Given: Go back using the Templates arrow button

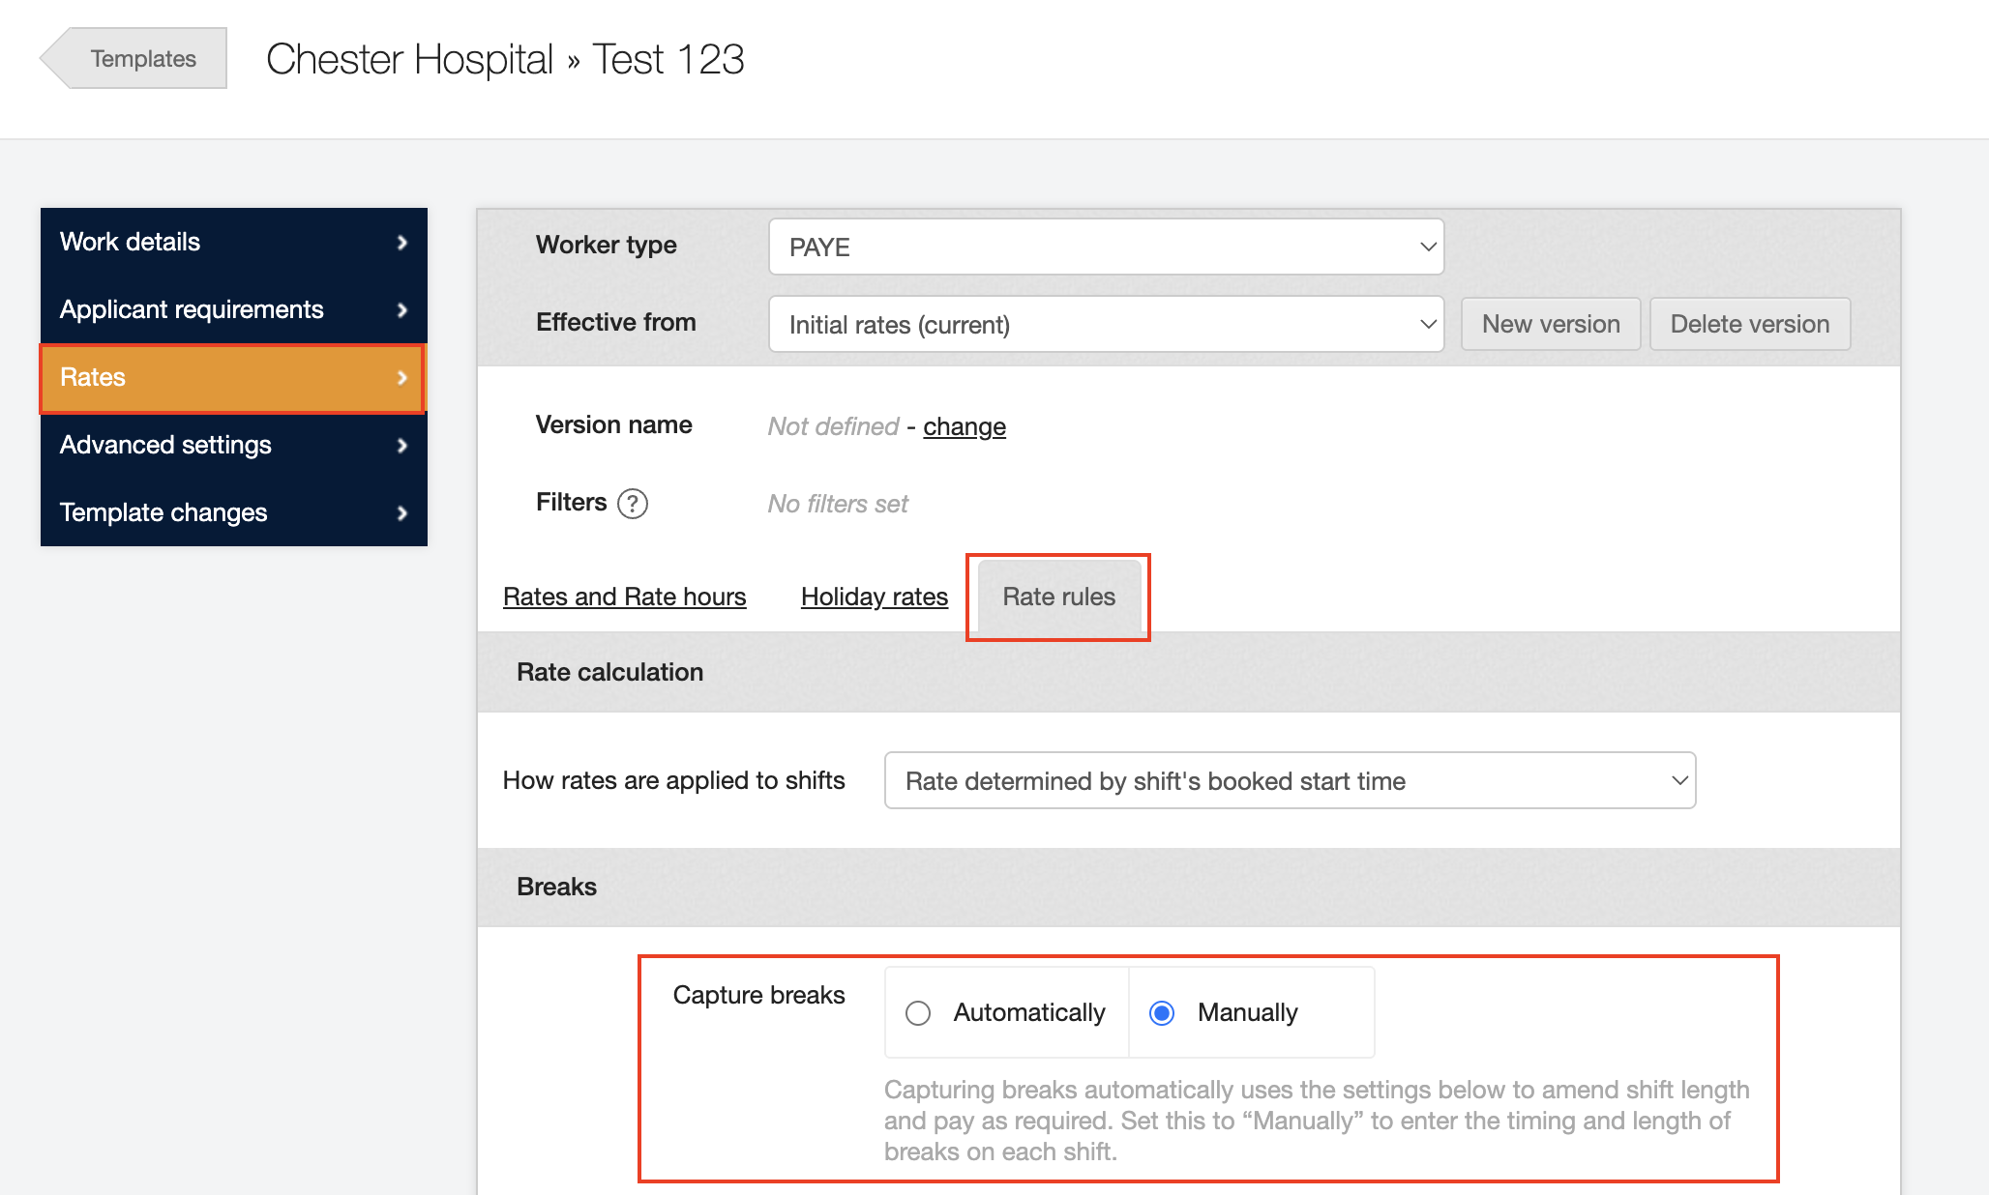Looking at the screenshot, I should [x=135, y=59].
